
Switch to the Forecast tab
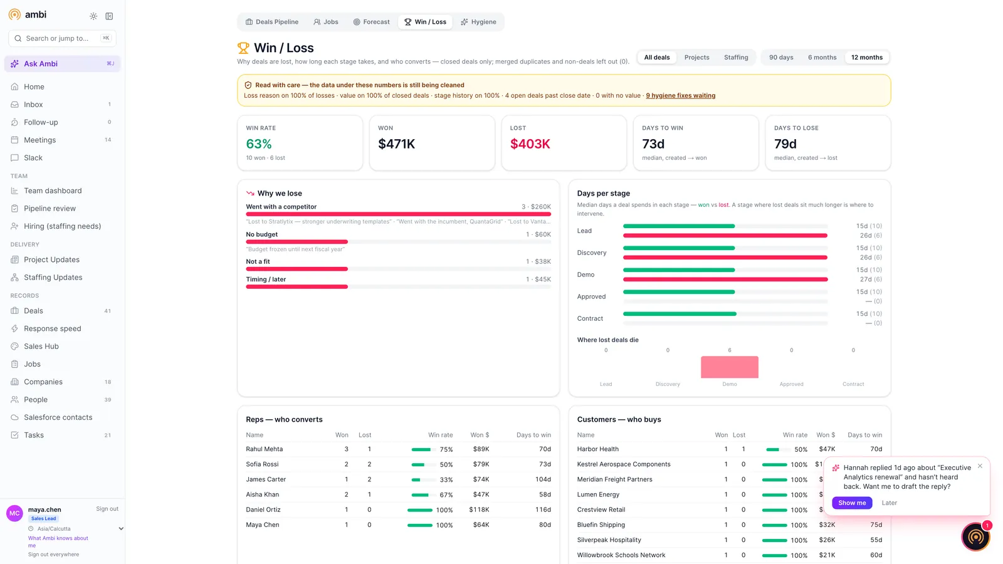[x=371, y=22]
